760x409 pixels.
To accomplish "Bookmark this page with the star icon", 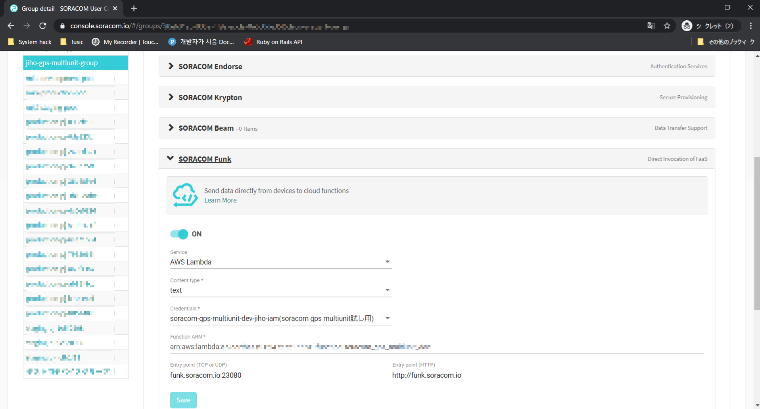I will pos(667,26).
